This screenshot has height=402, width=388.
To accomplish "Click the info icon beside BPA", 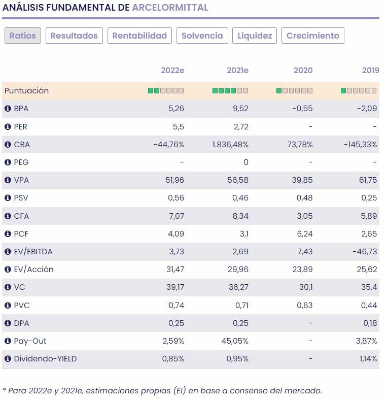I will point(8,109).
